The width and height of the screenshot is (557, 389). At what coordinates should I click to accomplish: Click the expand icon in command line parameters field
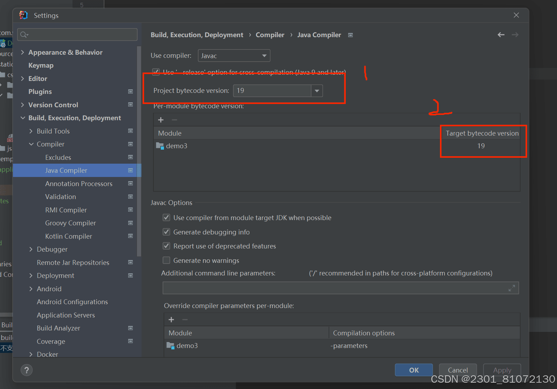512,288
